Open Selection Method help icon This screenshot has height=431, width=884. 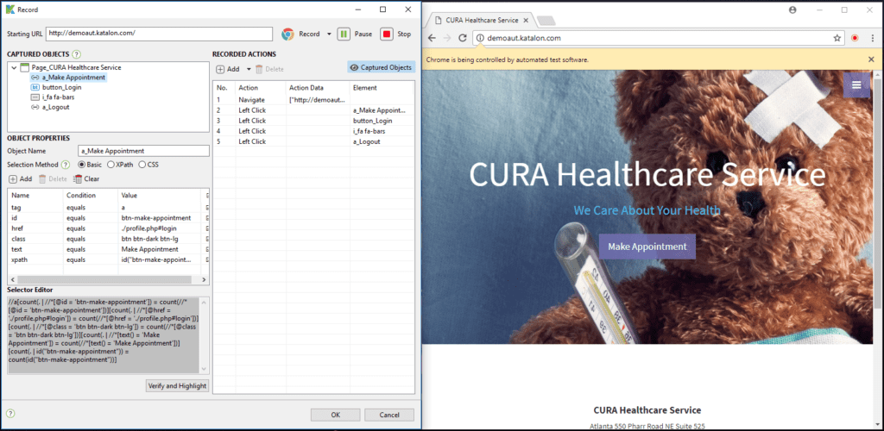tap(66, 165)
